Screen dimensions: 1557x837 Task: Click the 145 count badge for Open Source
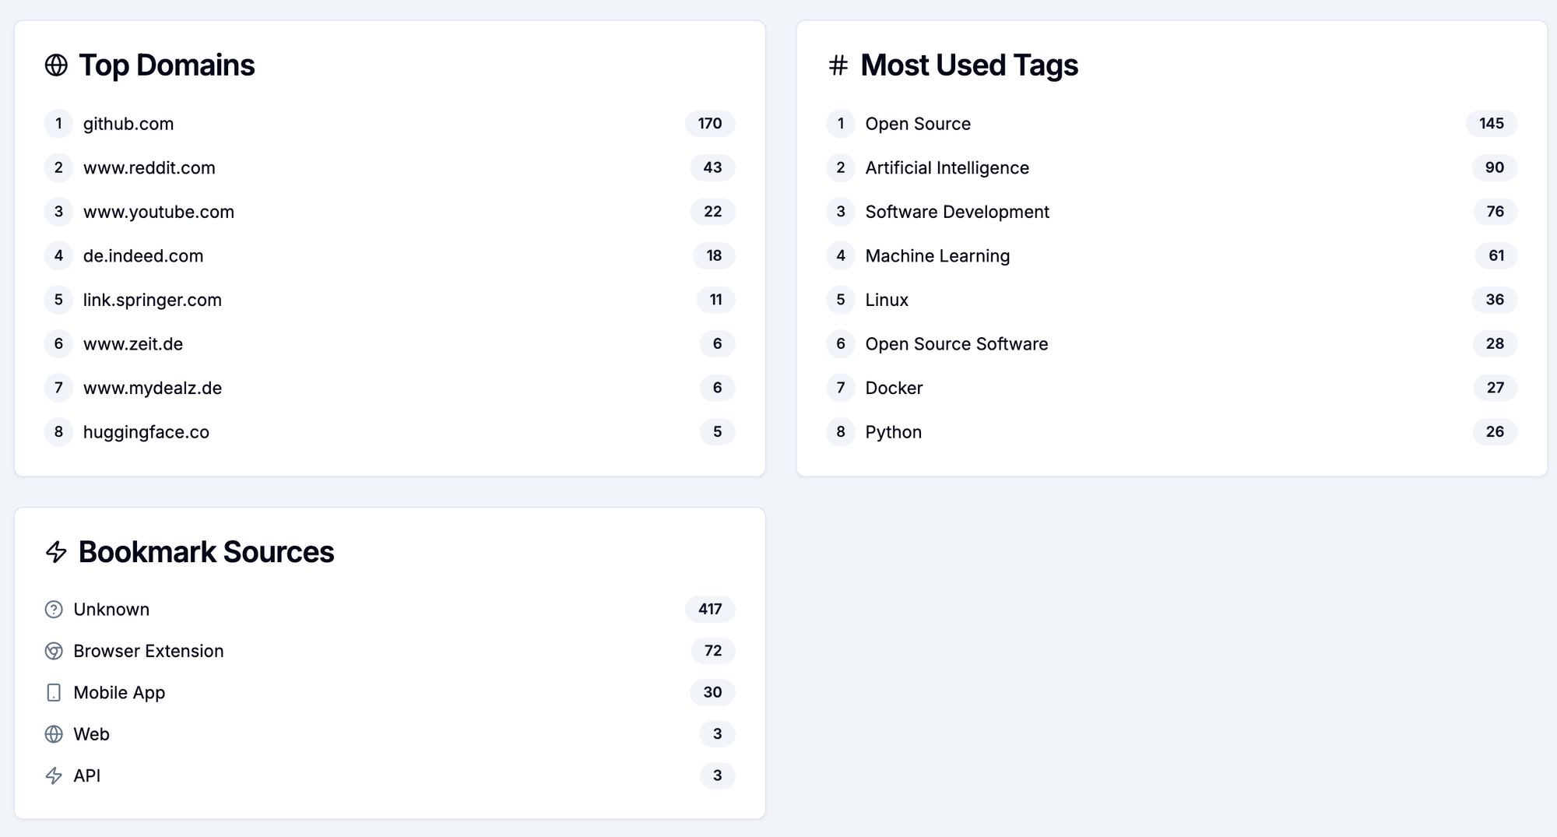click(x=1491, y=124)
